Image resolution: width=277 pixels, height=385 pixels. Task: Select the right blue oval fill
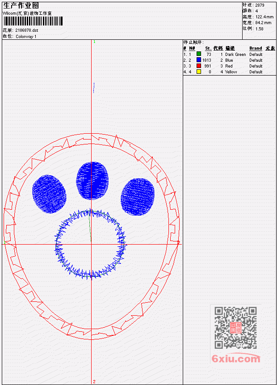[x=138, y=197]
